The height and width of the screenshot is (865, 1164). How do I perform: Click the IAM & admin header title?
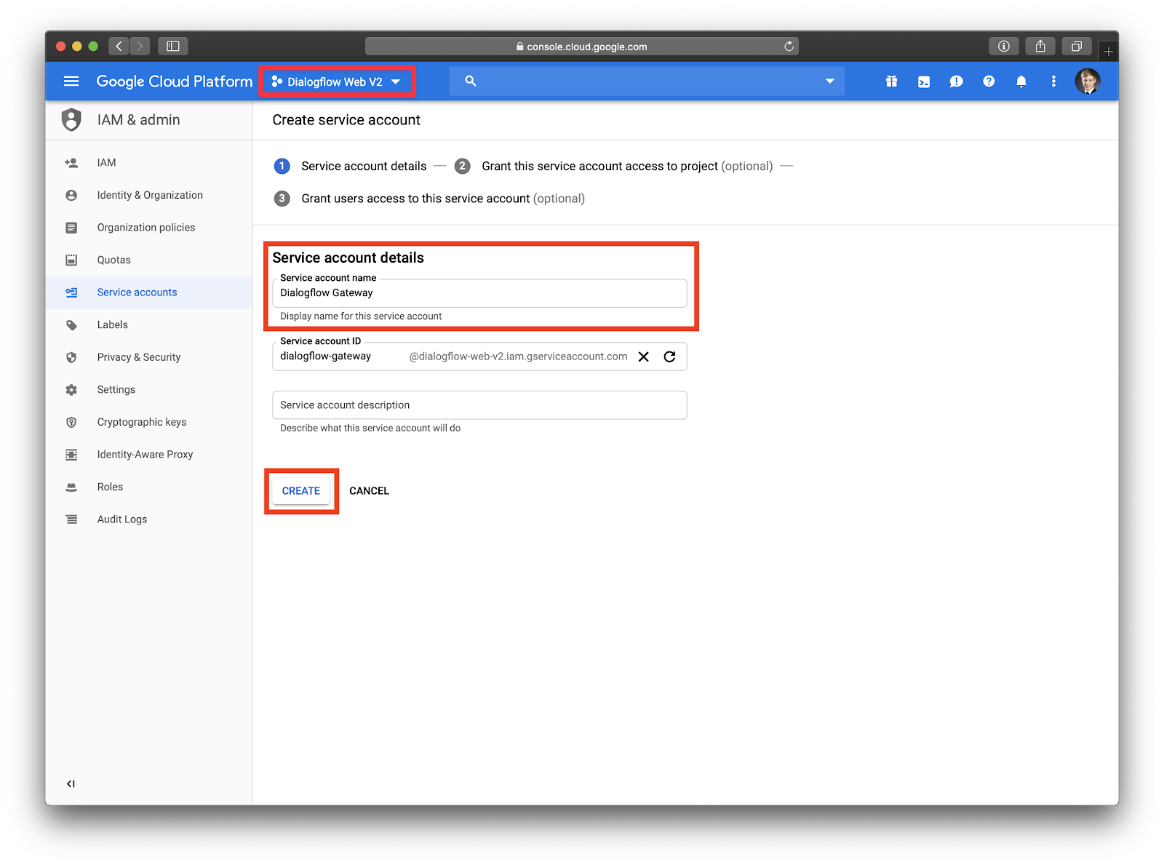tap(139, 120)
